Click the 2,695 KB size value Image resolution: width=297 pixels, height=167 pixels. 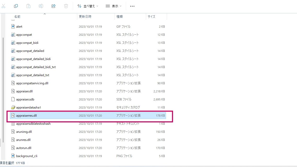159,99
